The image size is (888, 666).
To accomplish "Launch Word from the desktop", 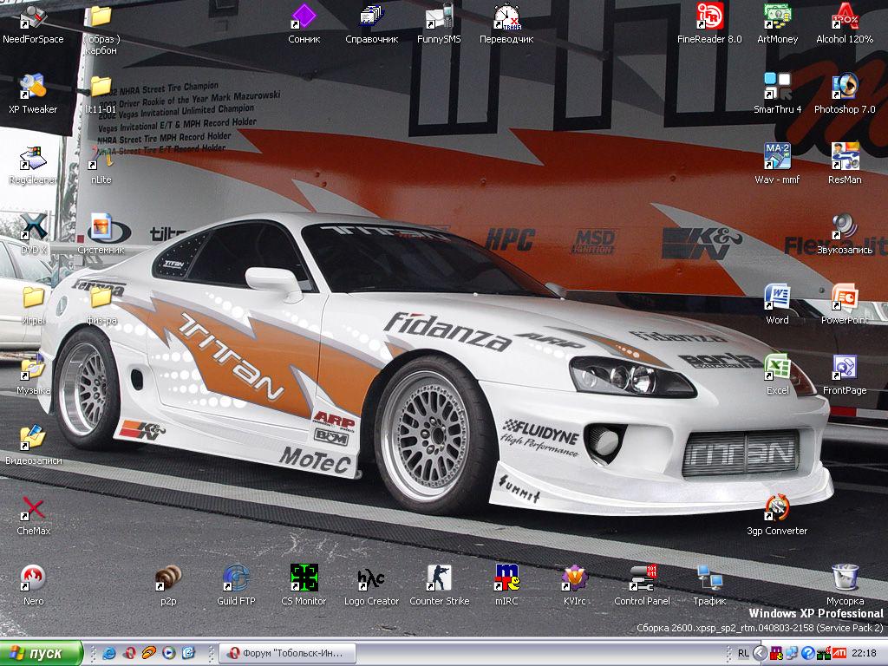I will click(777, 305).
